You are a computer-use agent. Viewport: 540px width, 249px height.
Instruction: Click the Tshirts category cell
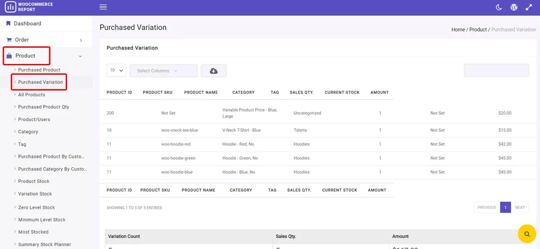(x=300, y=130)
